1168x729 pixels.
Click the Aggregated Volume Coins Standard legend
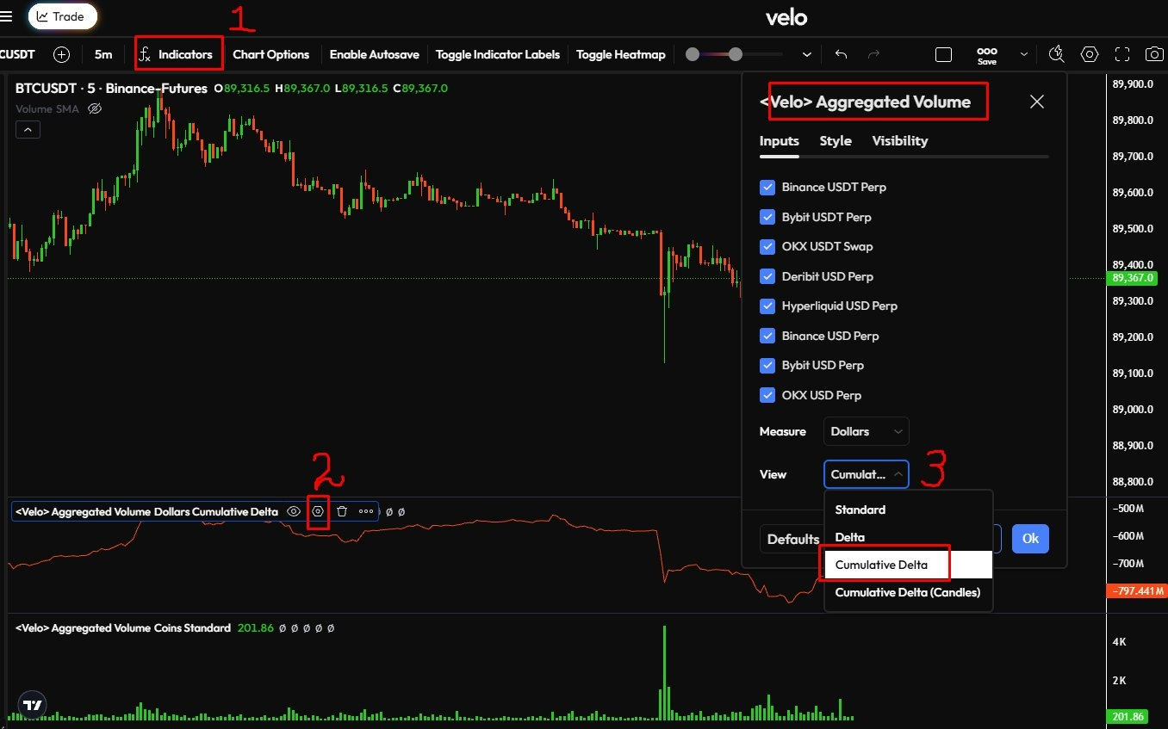122,627
